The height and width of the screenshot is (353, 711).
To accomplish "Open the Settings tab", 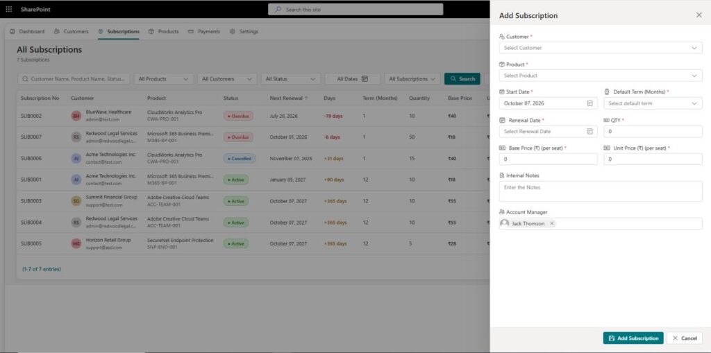I will click(x=244, y=32).
